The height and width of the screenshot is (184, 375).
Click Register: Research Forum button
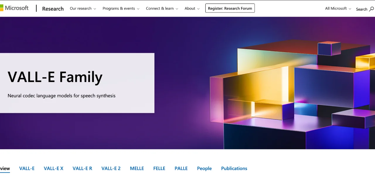pyautogui.click(x=230, y=8)
